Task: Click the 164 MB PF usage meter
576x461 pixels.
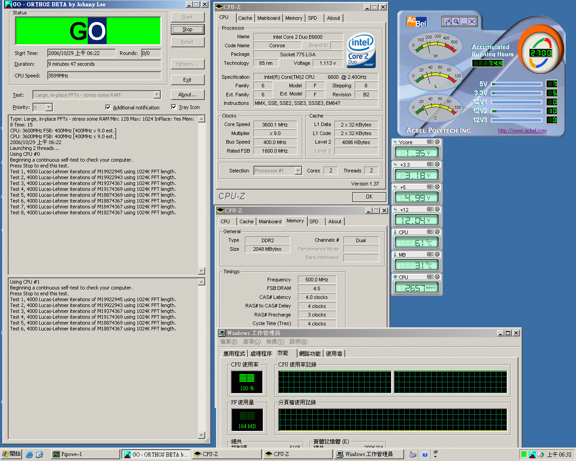Action: pyautogui.click(x=247, y=420)
